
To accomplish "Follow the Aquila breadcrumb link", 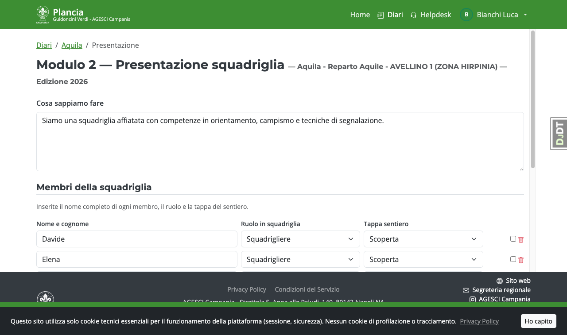I will (72, 45).
